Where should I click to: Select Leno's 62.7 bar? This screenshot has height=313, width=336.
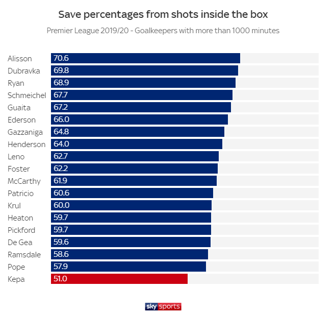pyautogui.click(x=135, y=156)
